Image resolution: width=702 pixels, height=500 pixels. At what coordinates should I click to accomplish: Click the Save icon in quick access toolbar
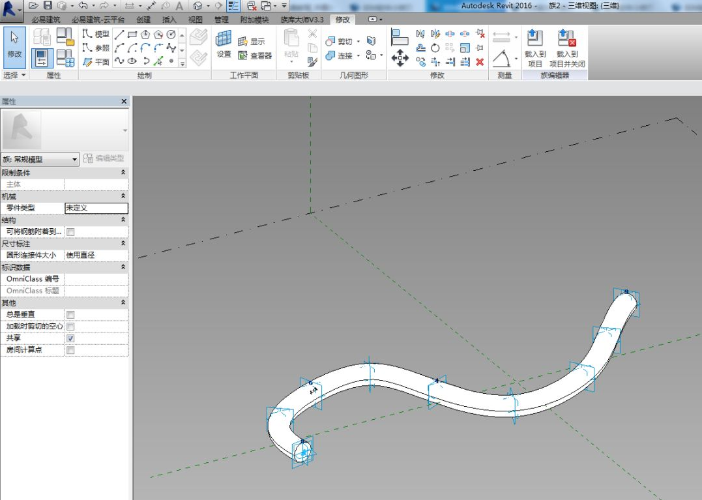[x=48, y=5]
